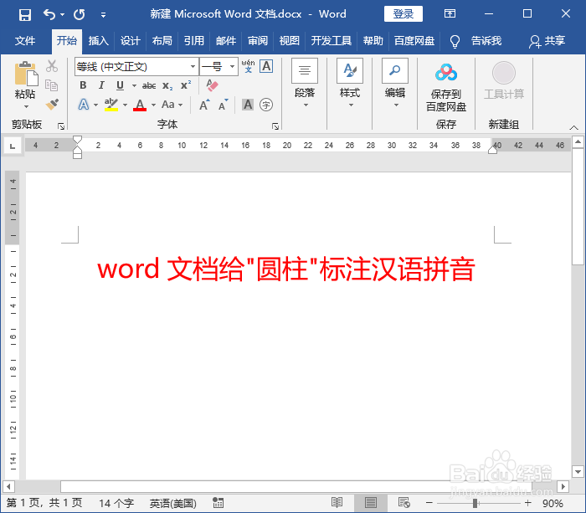The height and width of the screenshot is (513, 586).
Task: Toggle Underline formatting
Action: coord(120,85)
